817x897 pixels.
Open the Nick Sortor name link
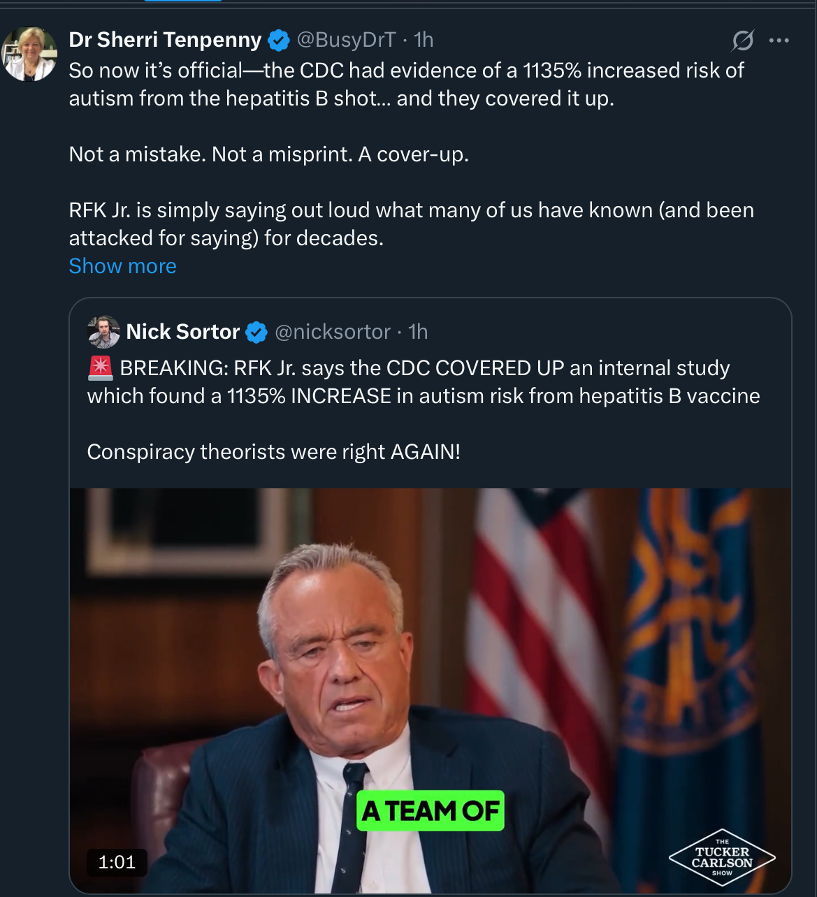pos(183,332)
